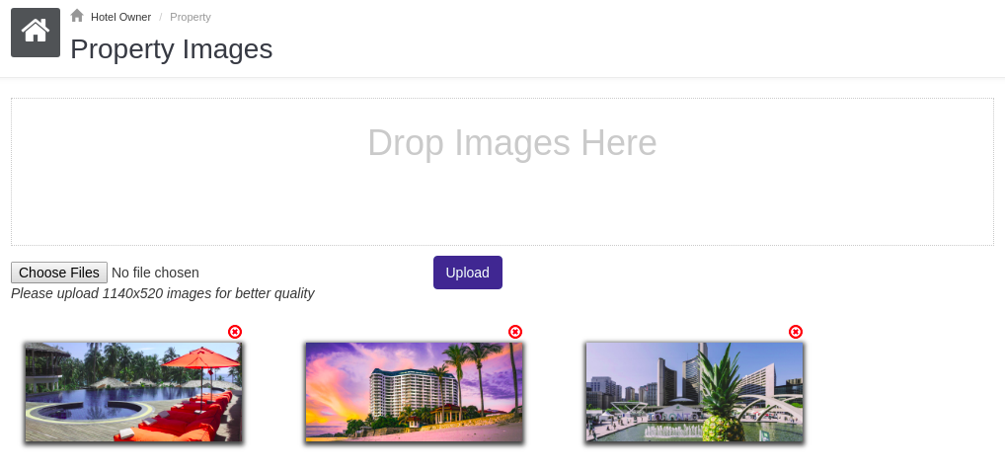
Task: Open the sunset beach hotel thumbnail
Action: tap(414, 392)
